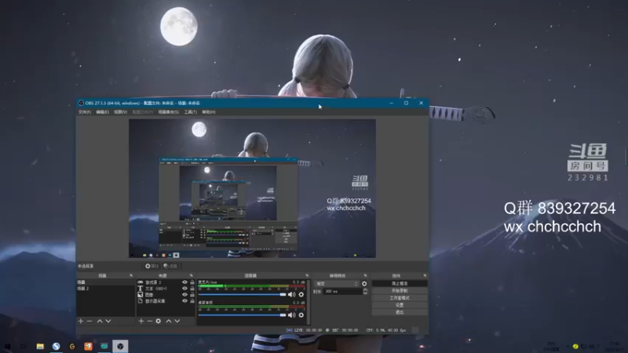Click 退出 exit button in Controls
Image resolution: width=628 pixels, height=353 pixels.
[400, 312]
